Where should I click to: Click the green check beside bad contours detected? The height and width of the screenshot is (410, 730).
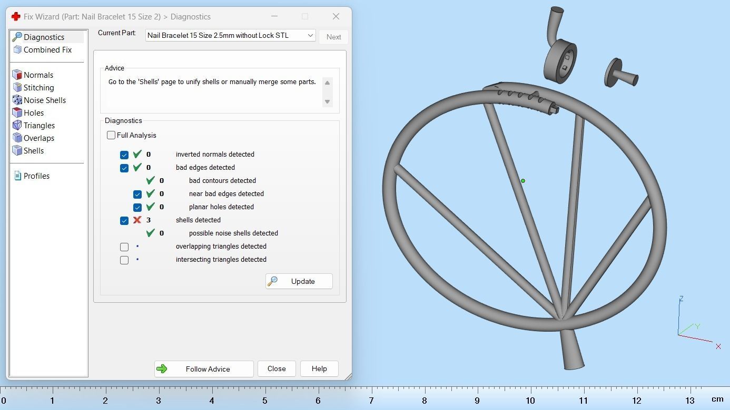pyautogui.click(x=151, y=180)
